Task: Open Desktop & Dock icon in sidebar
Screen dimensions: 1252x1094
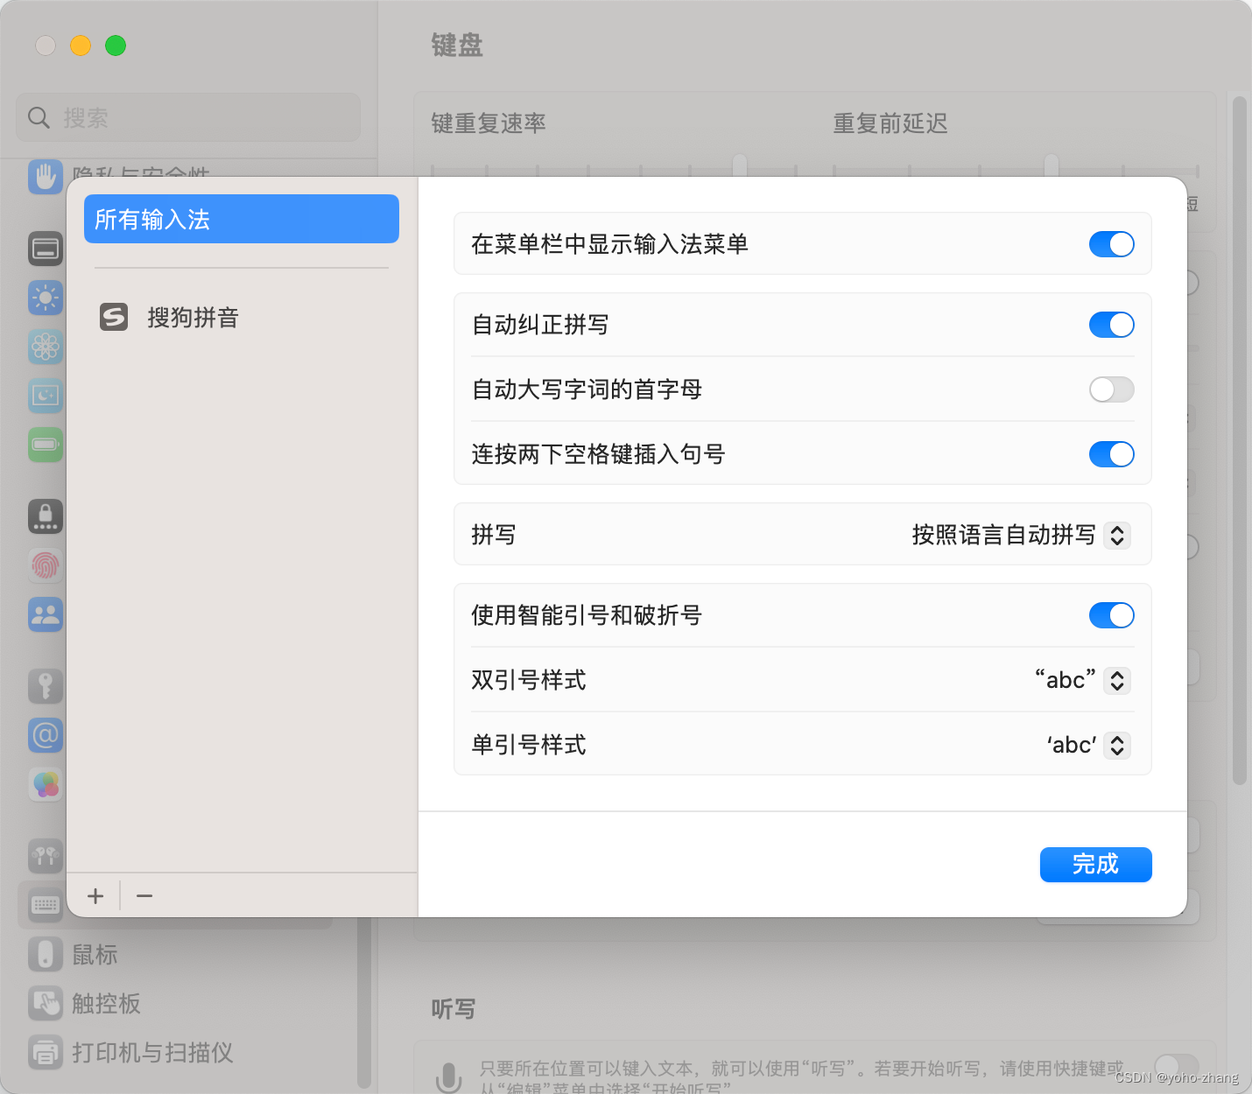Action: 46,249
